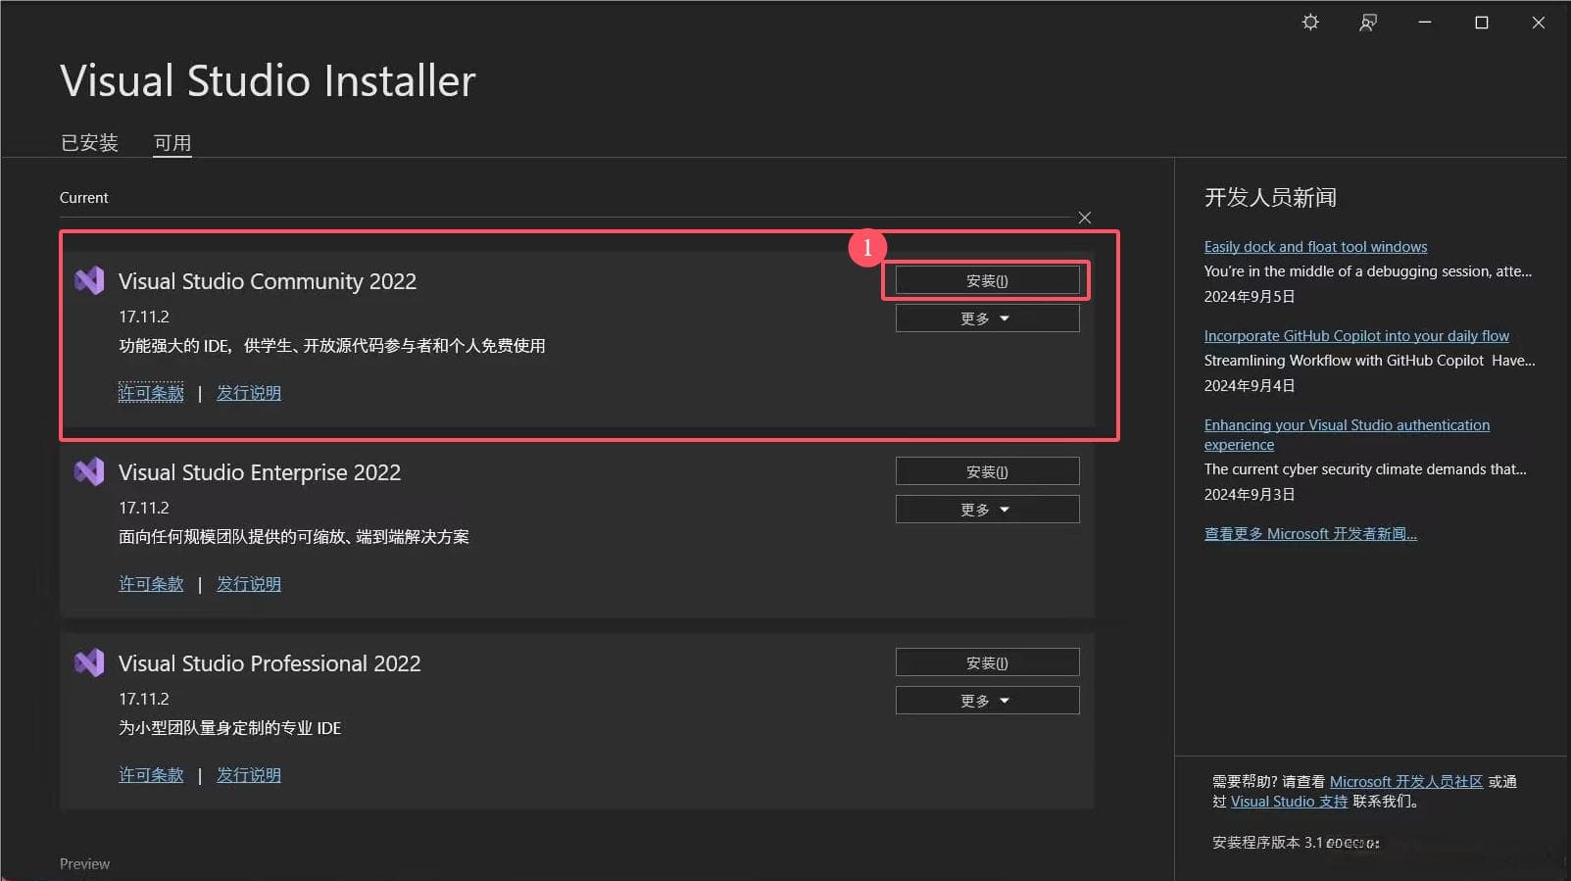
Task: Click the 2024年9月5日 news date
Action: [1250, 297]
